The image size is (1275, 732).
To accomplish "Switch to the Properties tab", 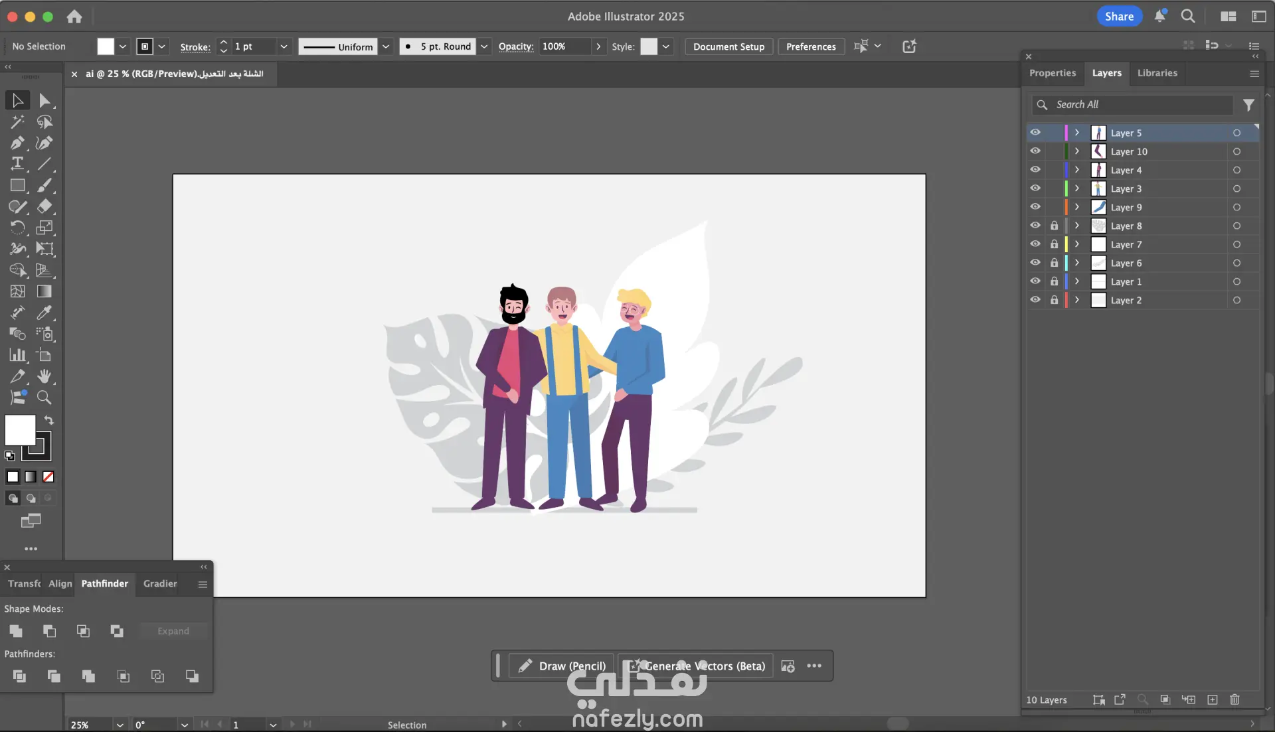I will 1052,73.
